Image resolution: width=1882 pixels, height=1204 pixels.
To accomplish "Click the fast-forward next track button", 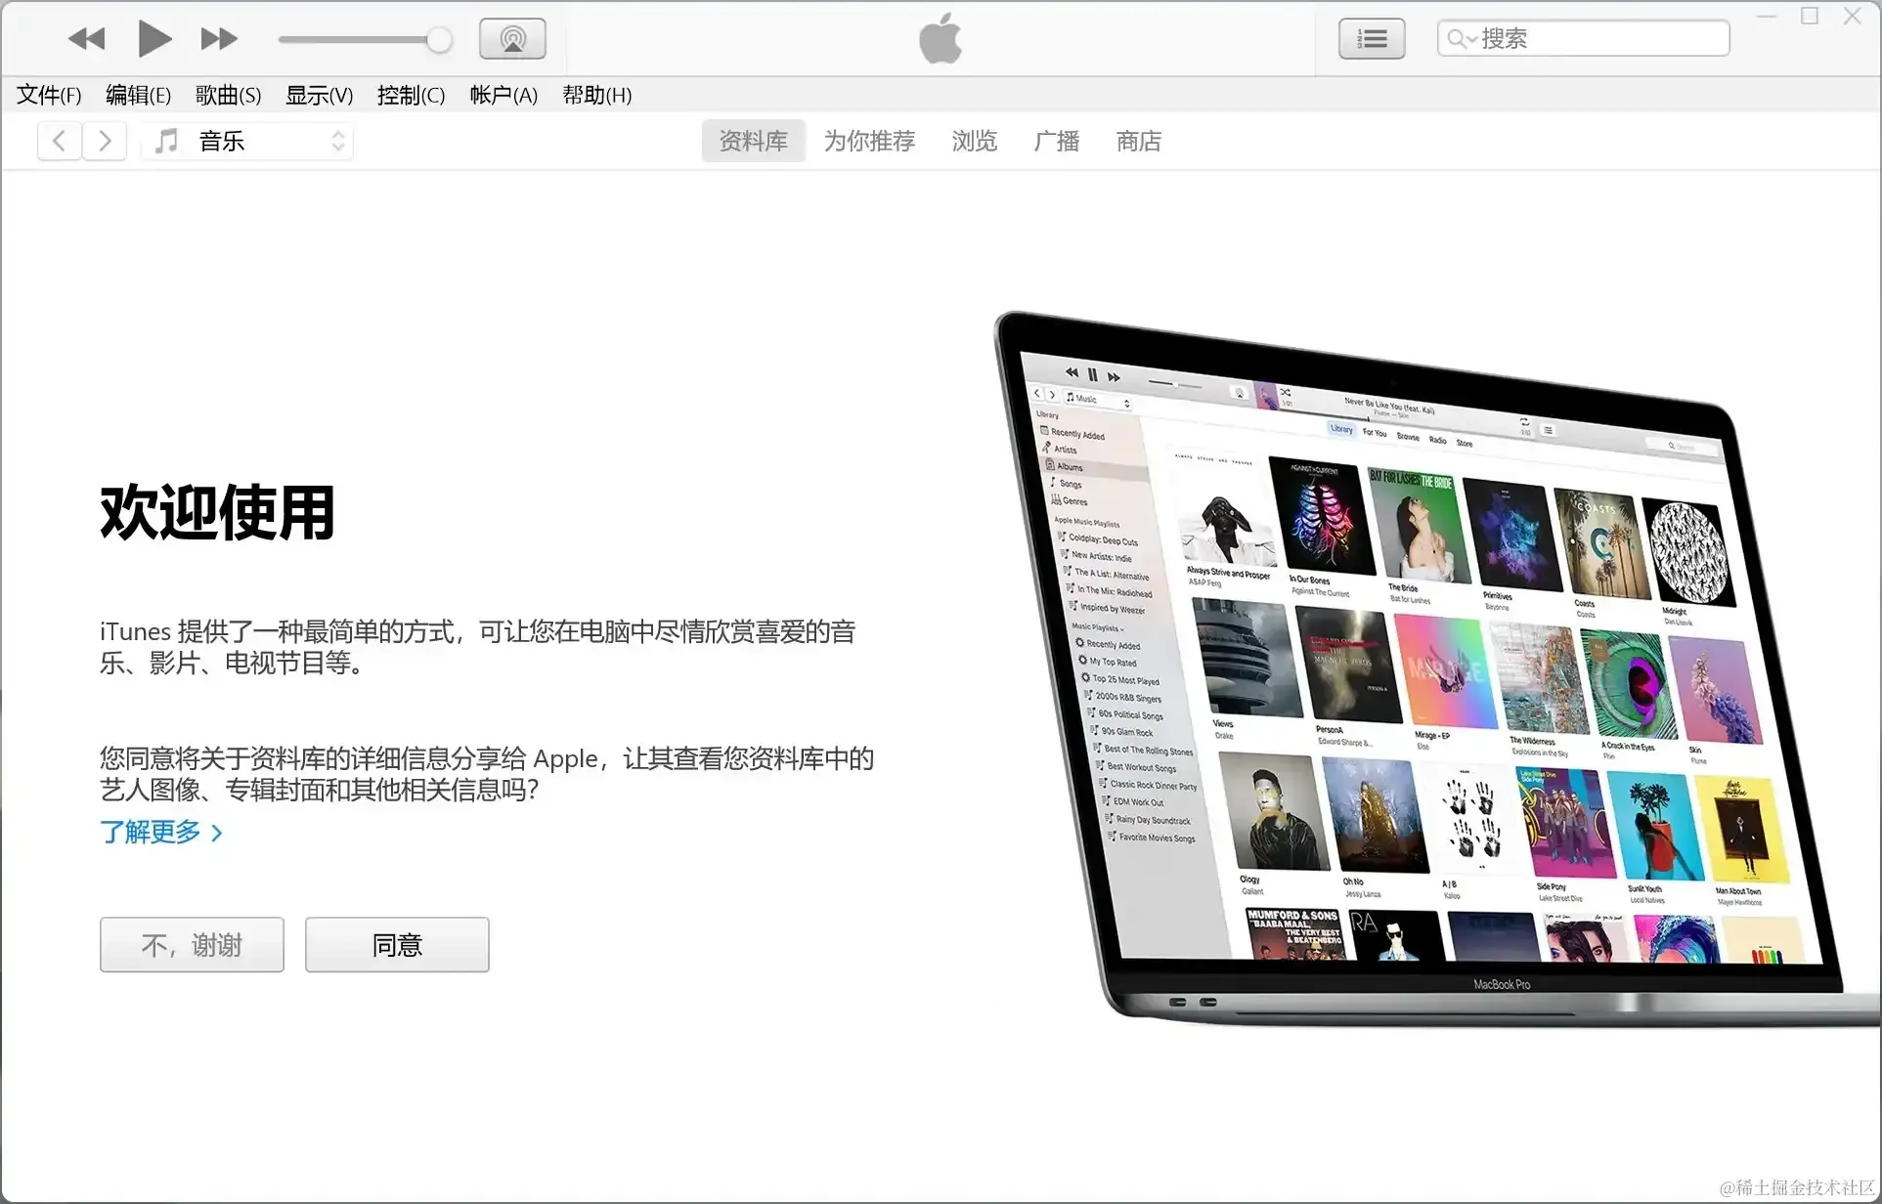I will pyautogui.click(x=218, y=39).
